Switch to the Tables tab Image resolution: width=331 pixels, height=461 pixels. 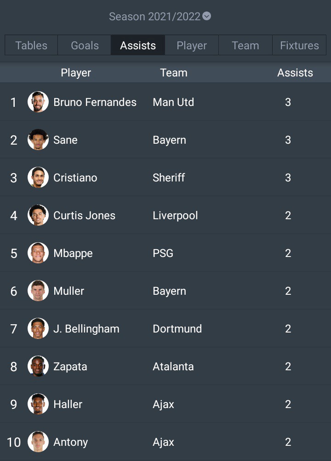tap(31, 45)
